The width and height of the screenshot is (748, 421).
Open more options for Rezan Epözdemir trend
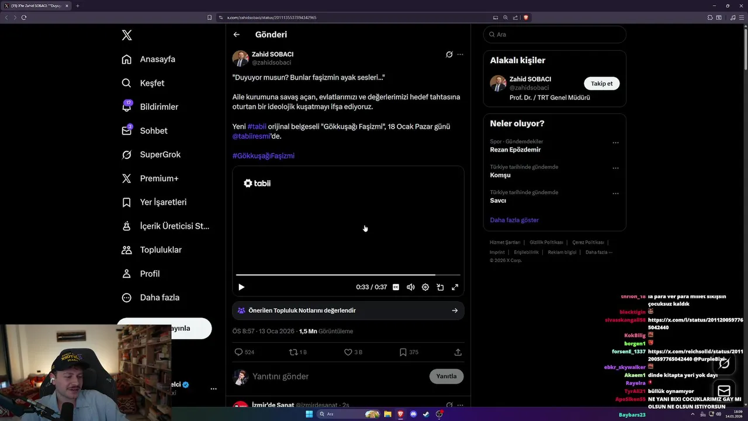tap(615, 143)
